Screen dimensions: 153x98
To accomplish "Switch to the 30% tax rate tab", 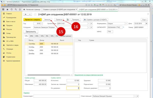I will [x=31, y=36].
